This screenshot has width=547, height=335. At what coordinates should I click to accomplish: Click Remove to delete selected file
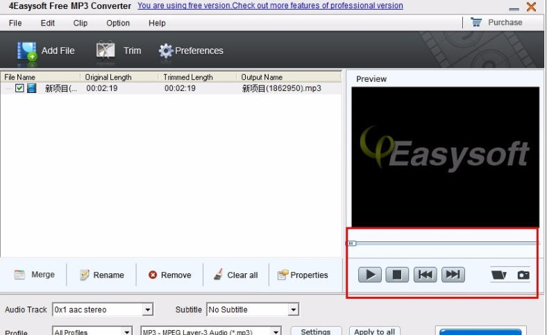tap(169, 275)
